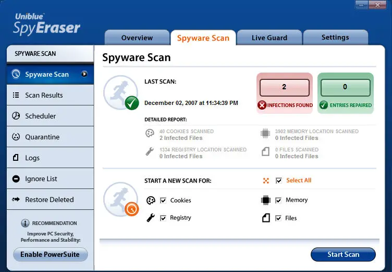
Task: Click the 40 COOKIES SCANNED text
Action: (x=187, y=131)
